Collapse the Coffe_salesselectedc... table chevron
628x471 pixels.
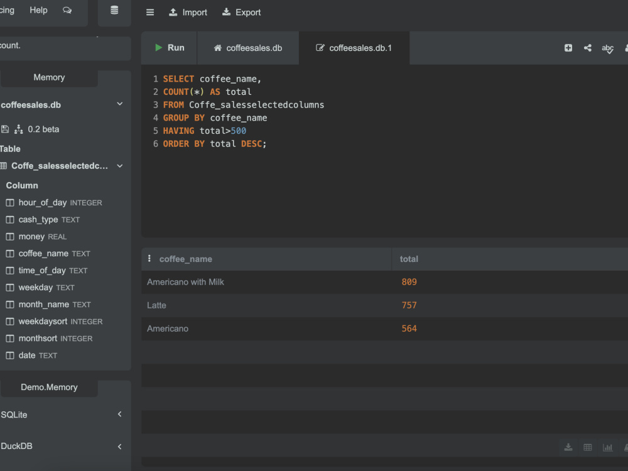tap(119, 166)
